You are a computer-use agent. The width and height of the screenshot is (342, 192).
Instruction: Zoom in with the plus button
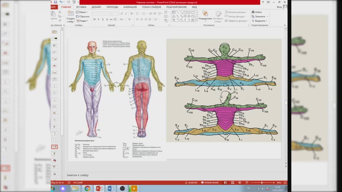(274, 183)
